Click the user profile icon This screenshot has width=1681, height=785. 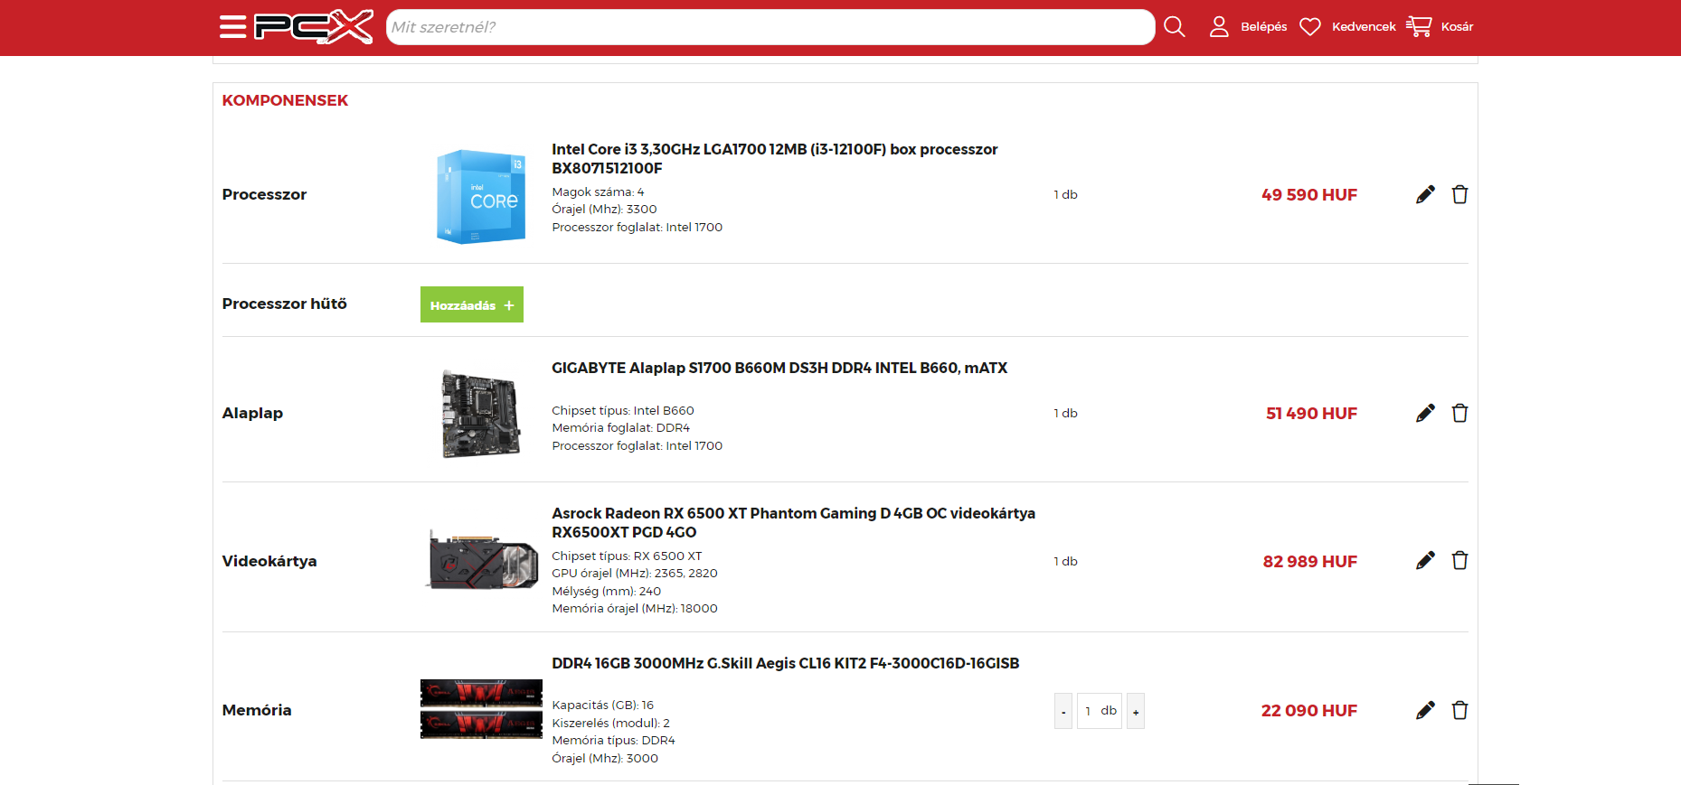coord(1219,27)
